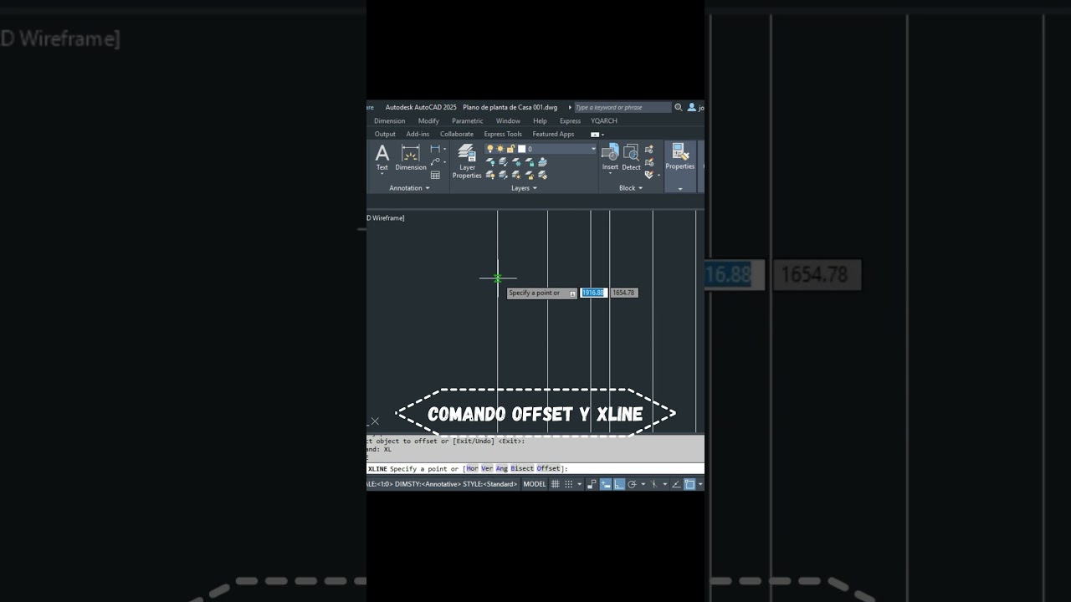Insert a Table from Annotation panel
The height and width of the screenshot is (602, 1071).
pos(435,175)
